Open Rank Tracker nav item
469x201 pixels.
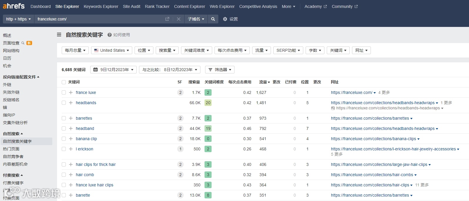coord(157,6)
